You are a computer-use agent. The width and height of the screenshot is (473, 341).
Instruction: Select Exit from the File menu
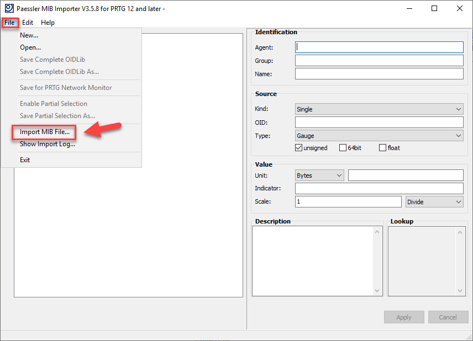point(24,159)
